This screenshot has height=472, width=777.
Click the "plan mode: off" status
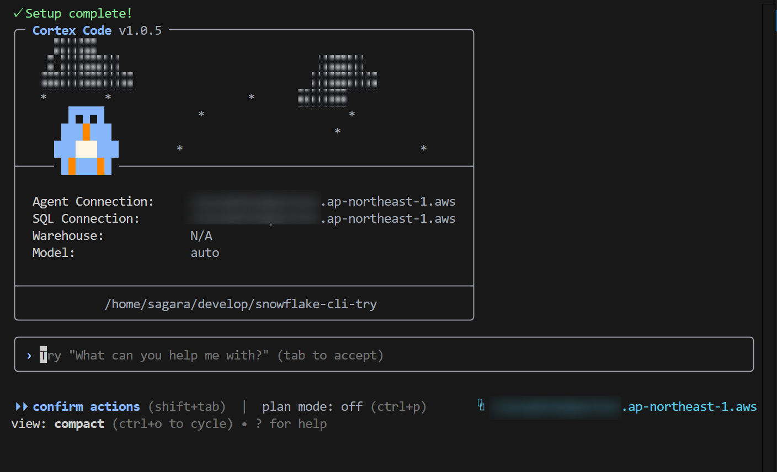[312, 406]
